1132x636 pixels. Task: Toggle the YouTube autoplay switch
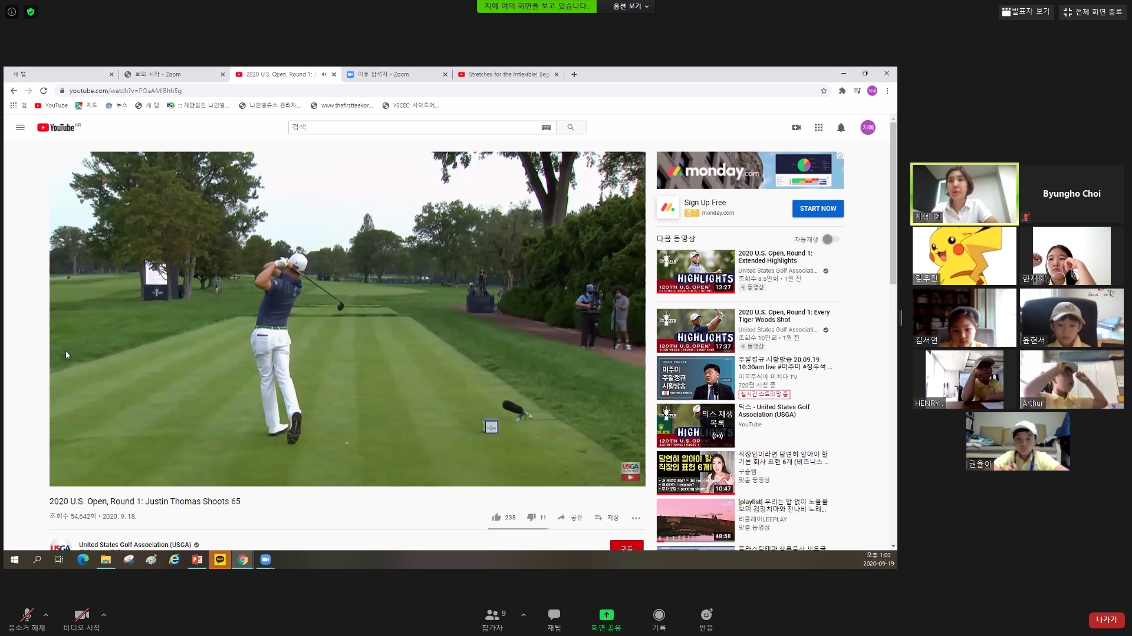pyautogui.click(x=830, y=239)
